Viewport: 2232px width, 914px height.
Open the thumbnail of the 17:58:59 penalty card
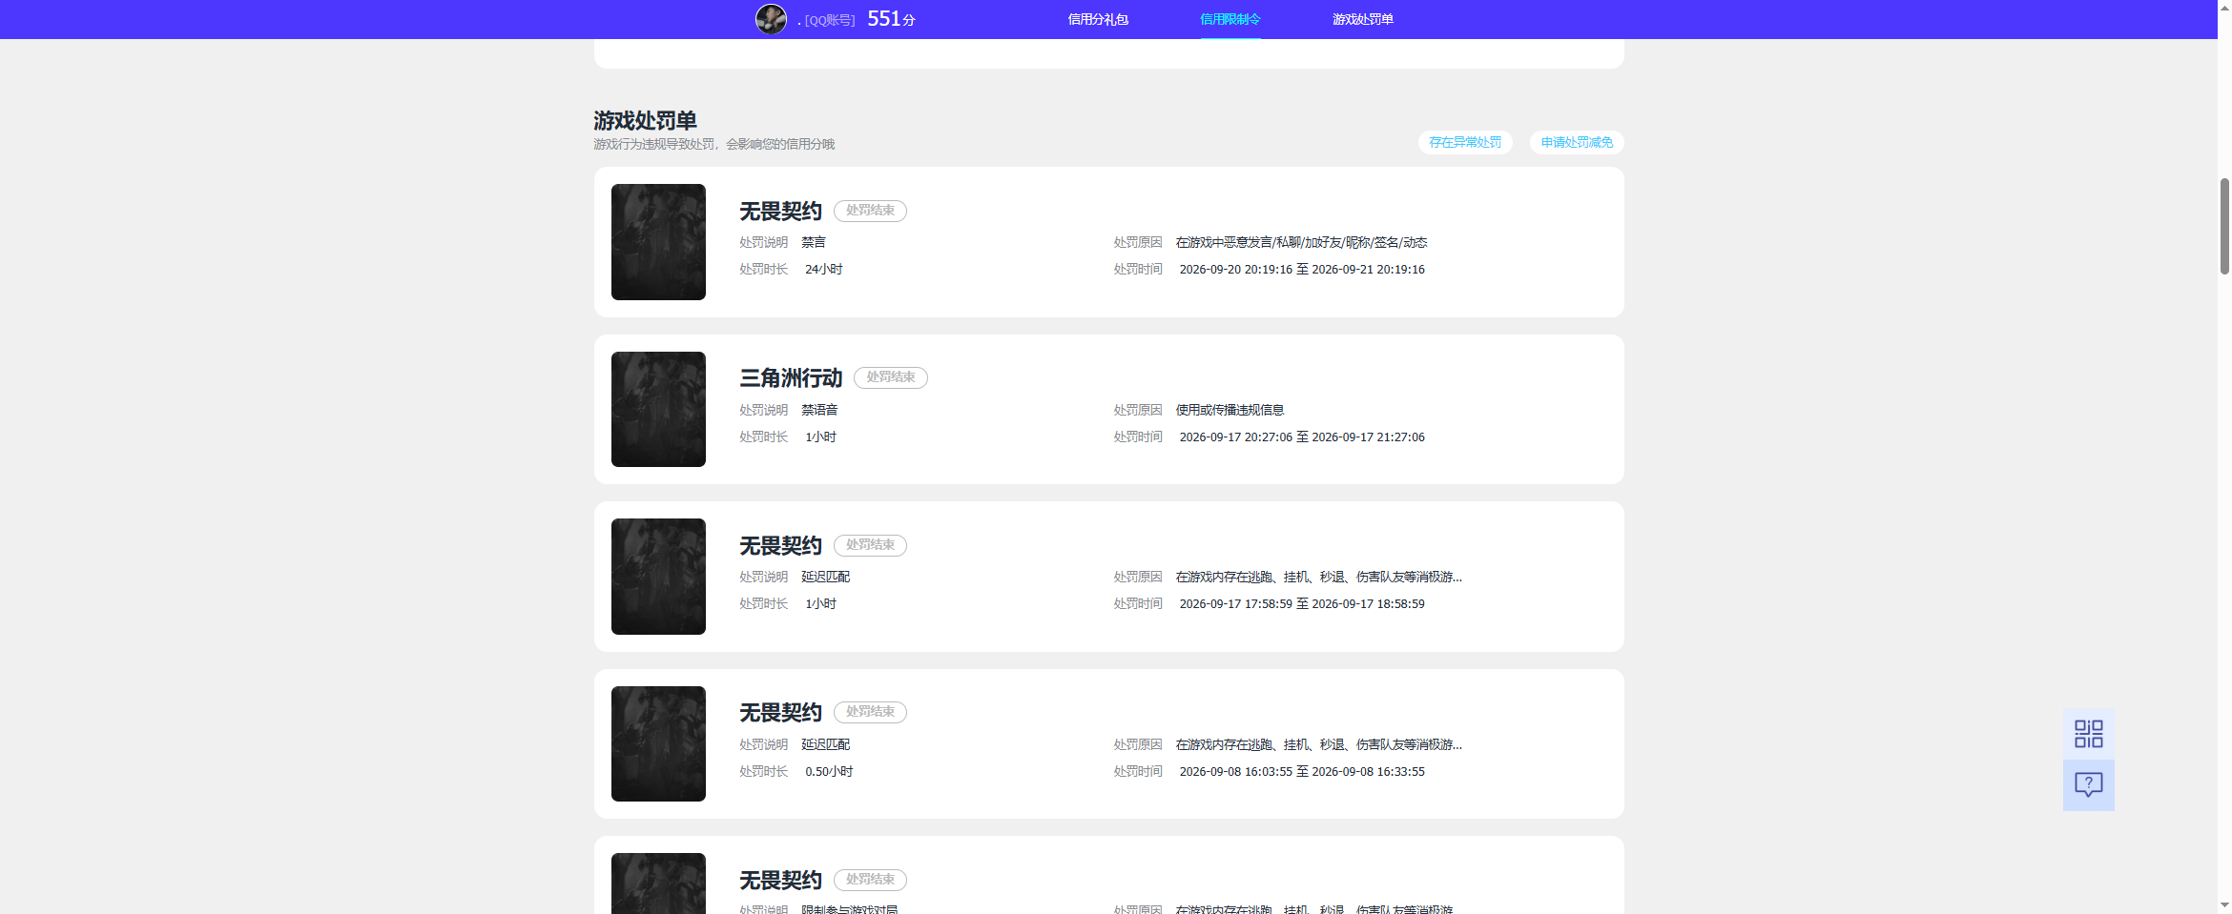coord(658,577)
